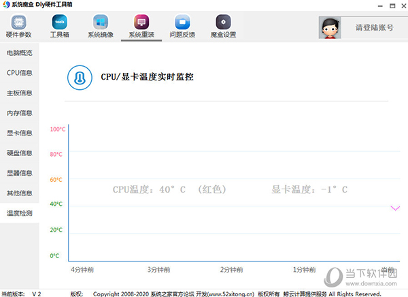Switch to the CPU信息 sidebar tab
This screenshot has width=408, height=297.
20,73
